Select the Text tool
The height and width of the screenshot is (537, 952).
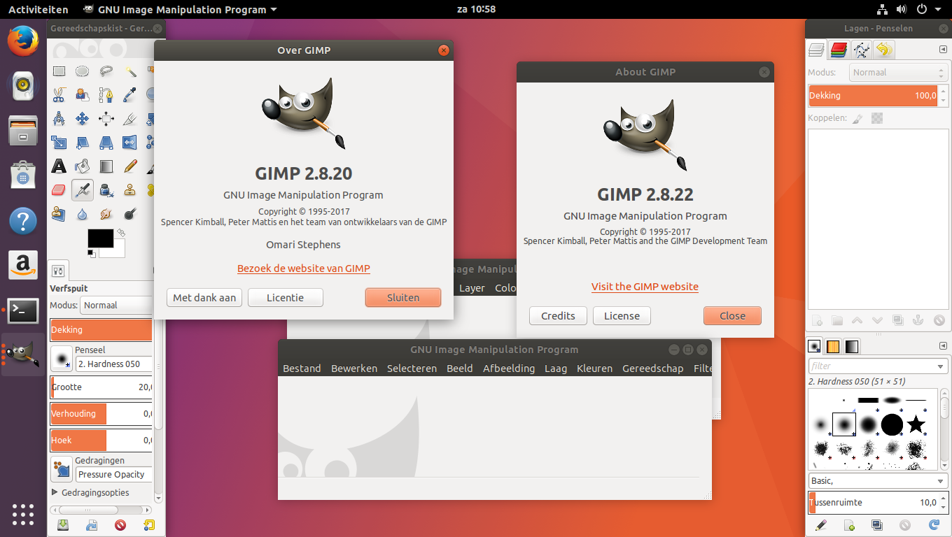pyautogui.click(x=59, y=166)
